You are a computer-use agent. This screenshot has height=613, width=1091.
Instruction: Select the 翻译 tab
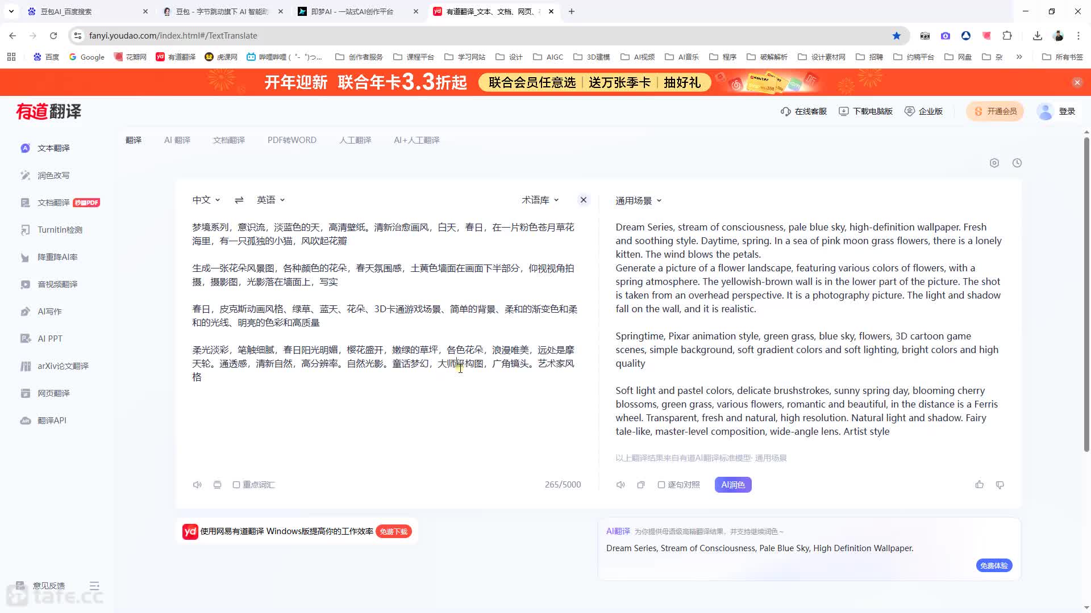coord(134,140)
